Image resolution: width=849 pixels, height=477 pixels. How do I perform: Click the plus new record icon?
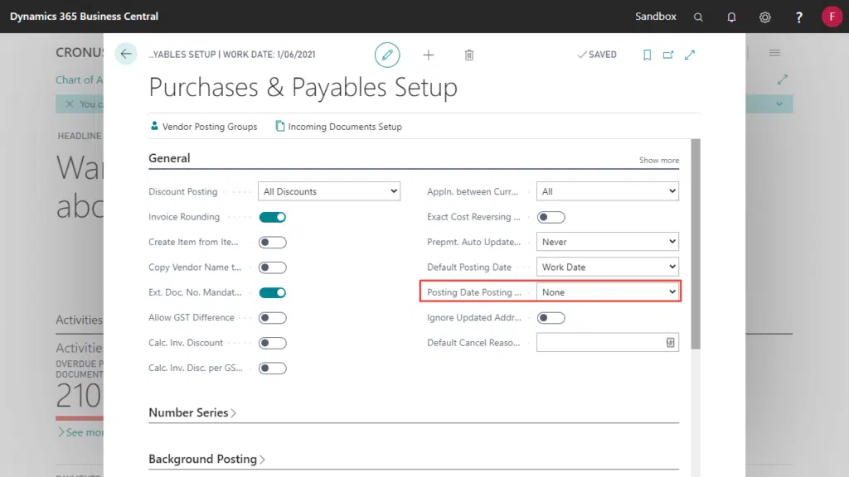(x=429, y=55)
